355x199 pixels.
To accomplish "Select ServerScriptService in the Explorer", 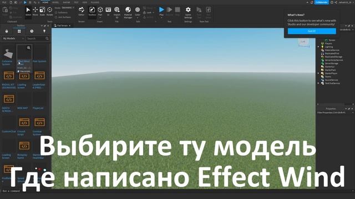I will coord(334,60).
